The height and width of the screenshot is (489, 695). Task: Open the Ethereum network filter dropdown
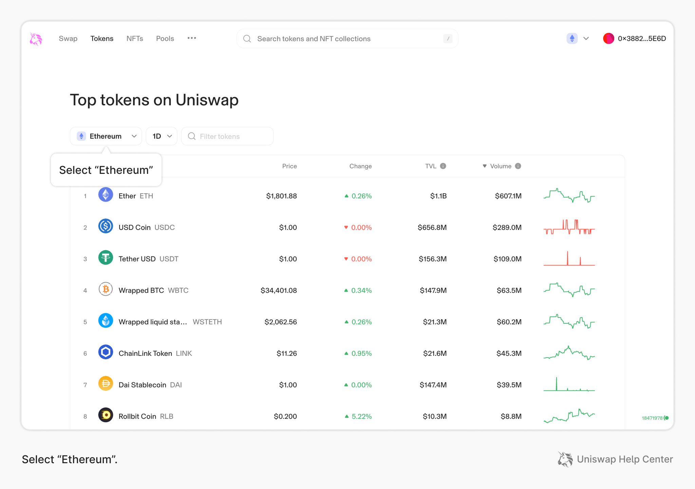[106, 136]
